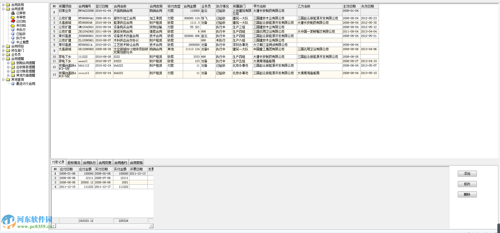Expand the 应付账款提醒 sub-node

point(8,71)
